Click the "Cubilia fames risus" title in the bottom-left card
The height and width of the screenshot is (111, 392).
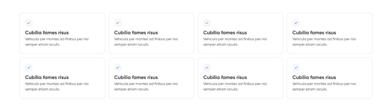tap(47, 77)
